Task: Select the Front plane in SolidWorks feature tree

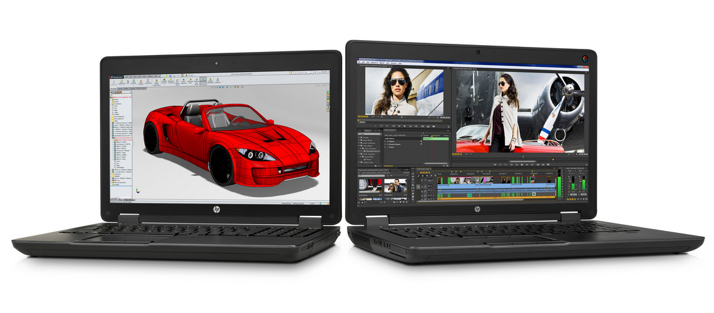Action: pyautogui.click(x=116, y=106)
